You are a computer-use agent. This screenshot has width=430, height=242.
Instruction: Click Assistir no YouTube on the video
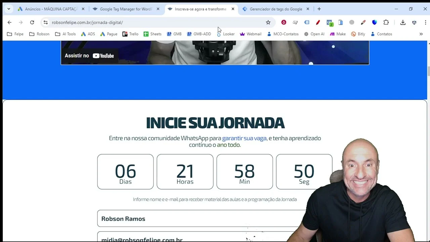pos(89,56)
